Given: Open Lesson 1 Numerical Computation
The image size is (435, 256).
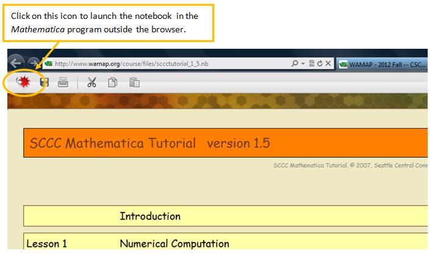Looking at the screenshot, I should 225,241.
